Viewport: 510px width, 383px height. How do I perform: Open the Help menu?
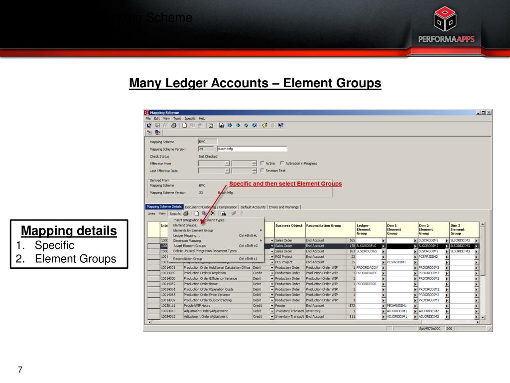click(x=202, y=119)
